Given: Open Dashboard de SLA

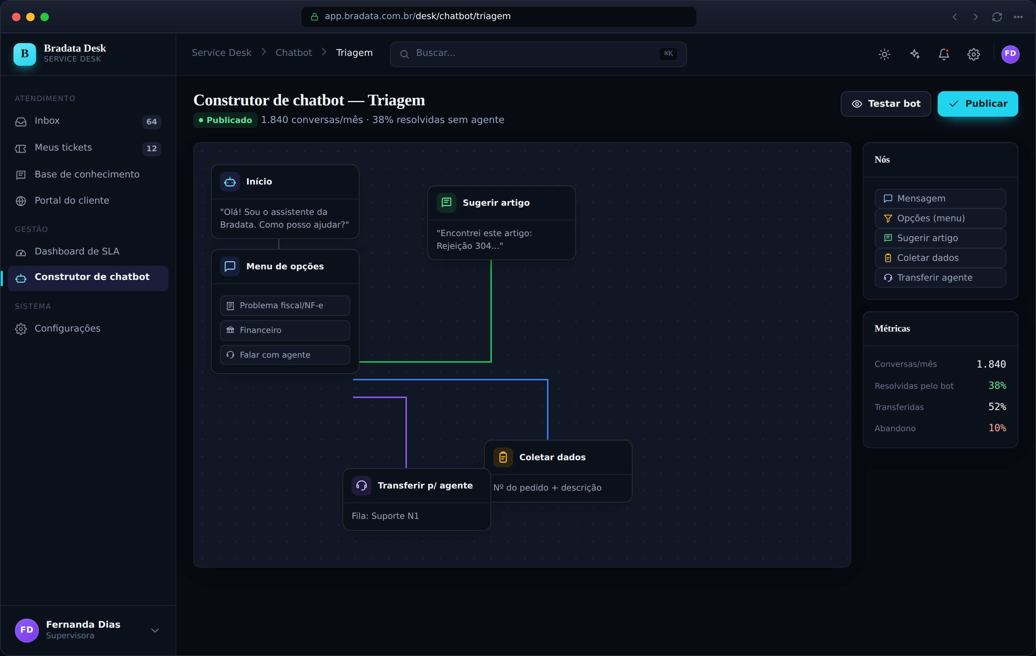Looking at the screenshot, I should pyautogui.click(x=88, y=252).
